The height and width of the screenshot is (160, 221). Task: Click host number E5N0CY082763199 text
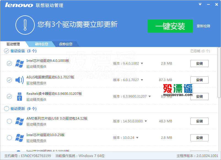[28, 156]
